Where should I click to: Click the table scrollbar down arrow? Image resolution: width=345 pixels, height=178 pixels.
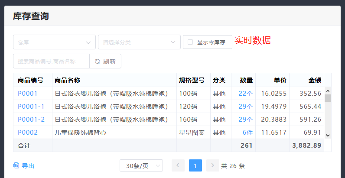tap(328, 135)
